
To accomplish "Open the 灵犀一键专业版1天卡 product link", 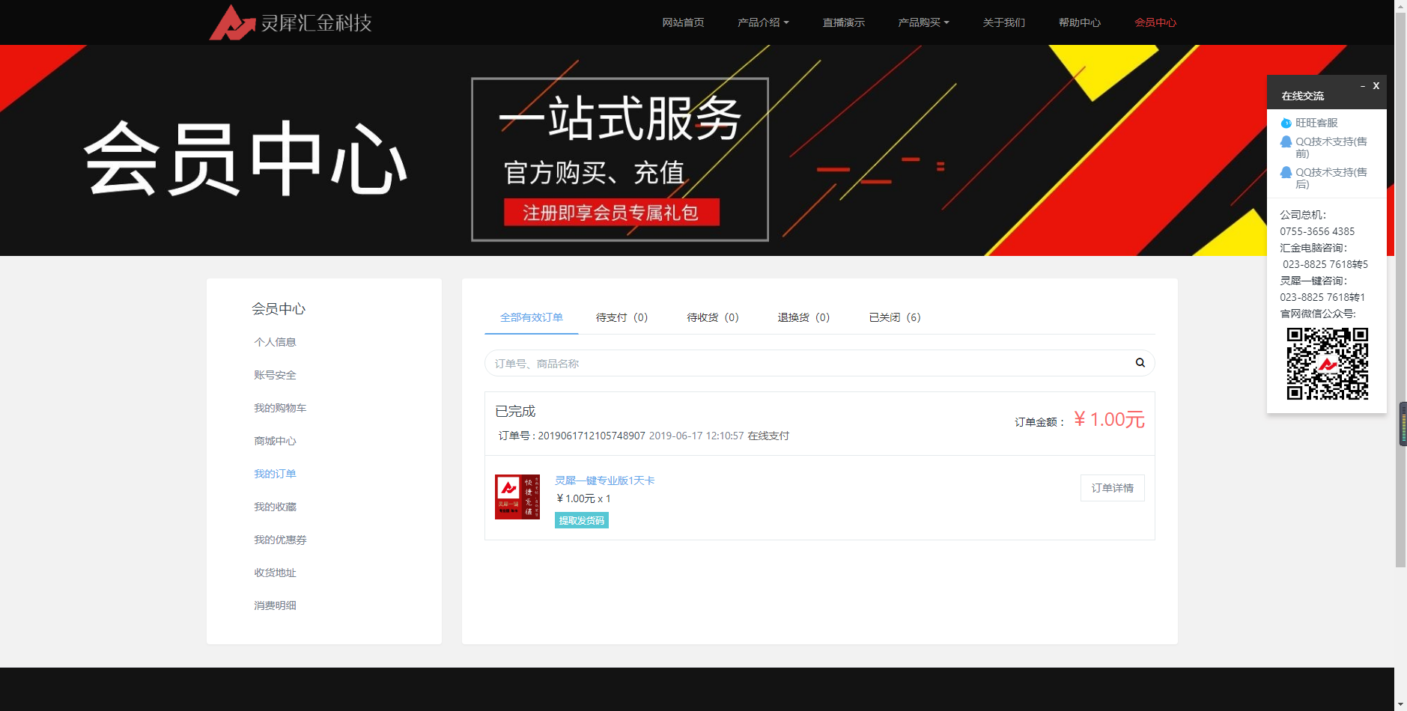I will point(604,480).
